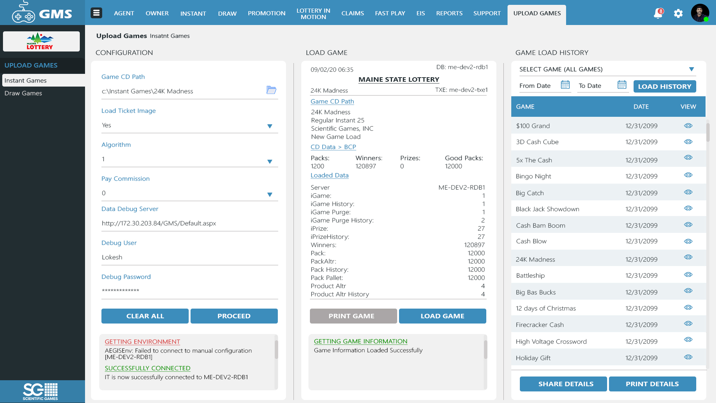
Task: Click the PROCEED button
Action: coord(234,316)
